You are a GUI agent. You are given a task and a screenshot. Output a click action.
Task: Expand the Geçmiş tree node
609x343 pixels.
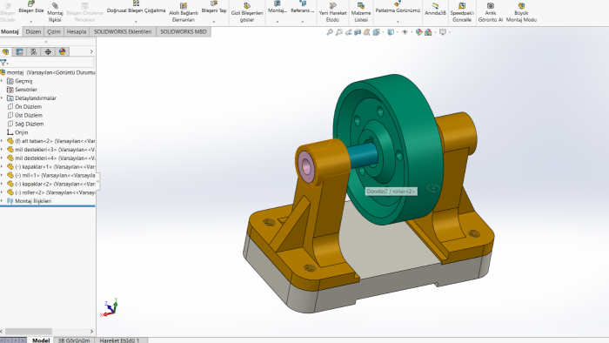[x=2, y=81]
